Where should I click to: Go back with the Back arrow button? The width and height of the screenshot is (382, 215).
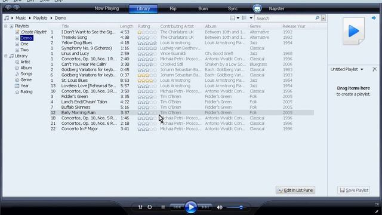[x=8, y=8]
